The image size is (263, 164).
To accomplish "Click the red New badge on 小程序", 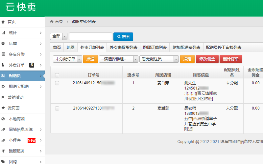I will 32,140.
